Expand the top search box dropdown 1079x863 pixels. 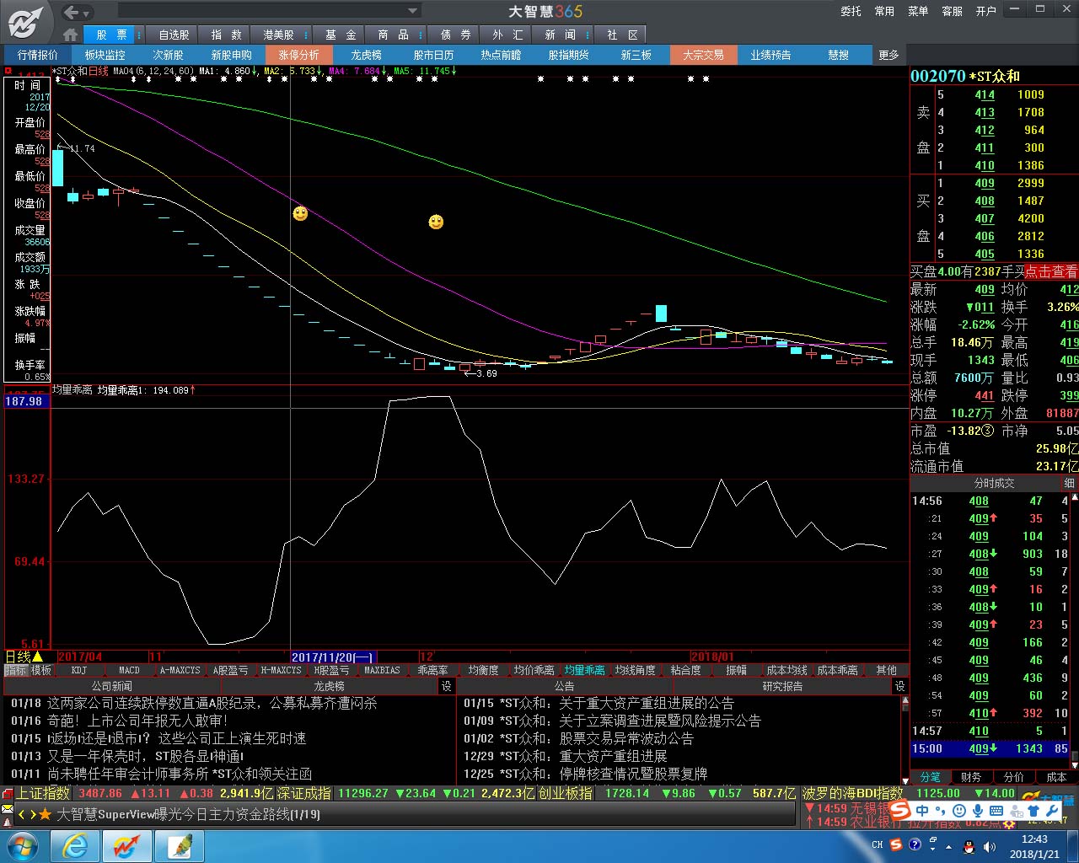[413, 11]
